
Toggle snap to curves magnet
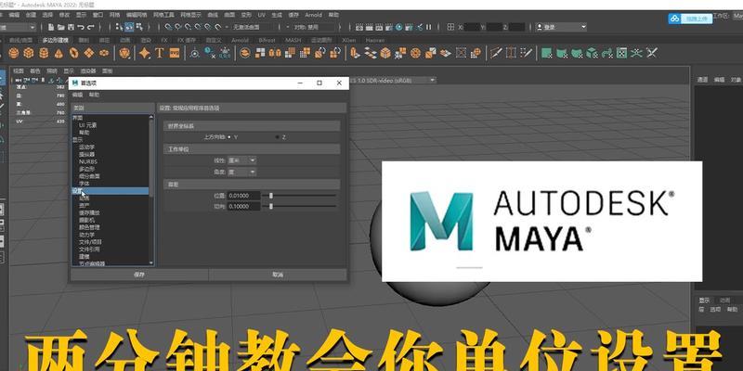point(178,28)
